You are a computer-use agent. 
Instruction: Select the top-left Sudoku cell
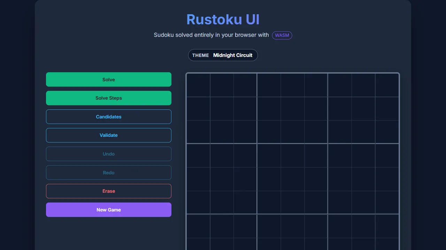coord(198,85)
